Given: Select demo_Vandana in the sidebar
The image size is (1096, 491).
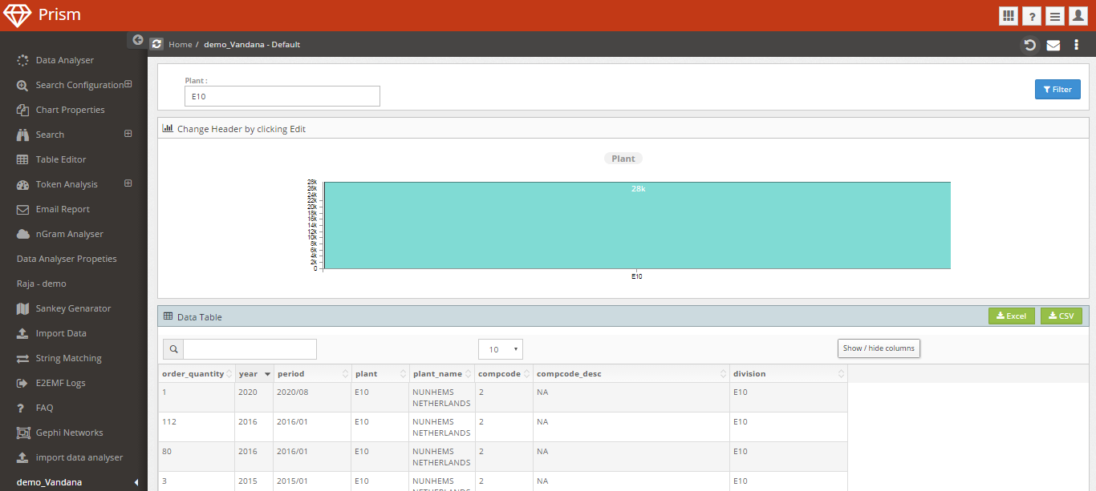Looking at the screenshot, I should click(x=49, y=482).
